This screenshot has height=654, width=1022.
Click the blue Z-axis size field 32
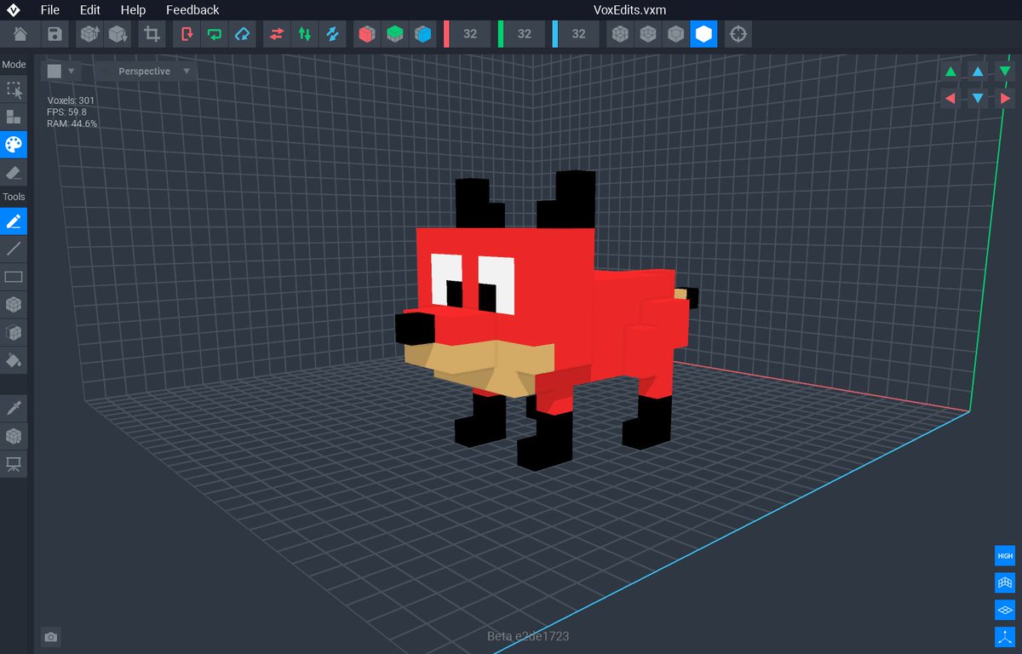579,35
